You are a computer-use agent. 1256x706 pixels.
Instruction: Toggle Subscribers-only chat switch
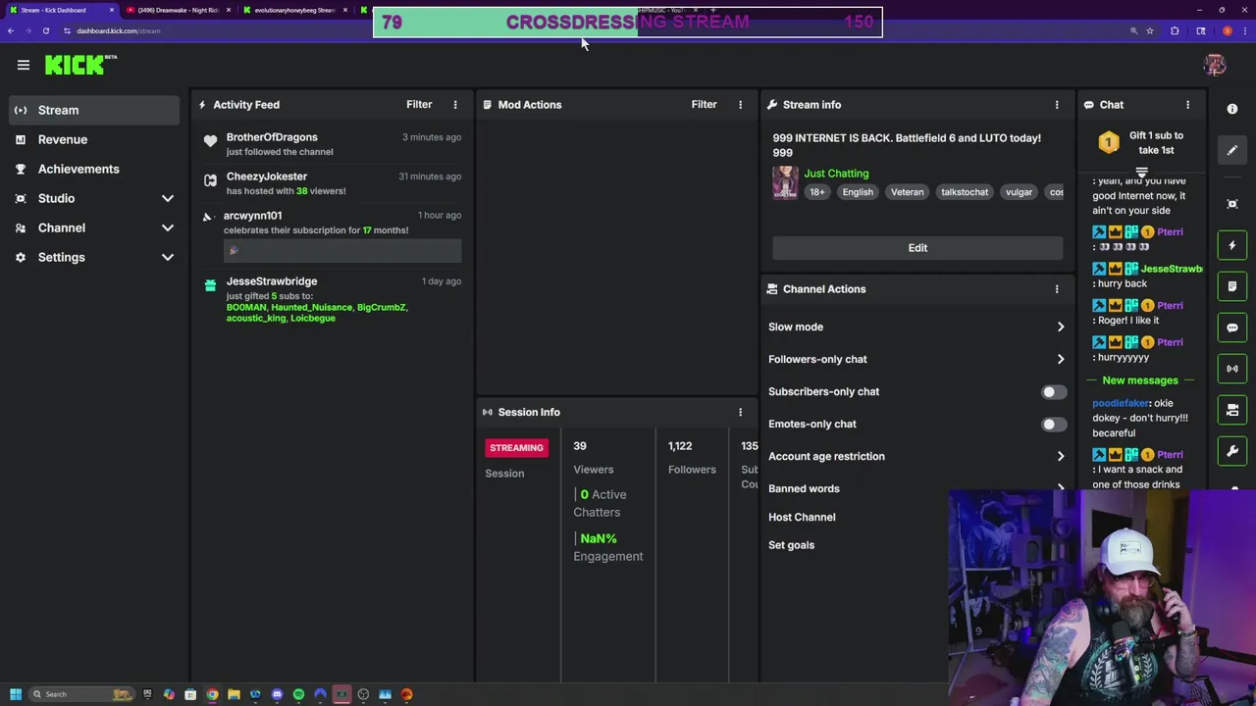point(1054,392)
